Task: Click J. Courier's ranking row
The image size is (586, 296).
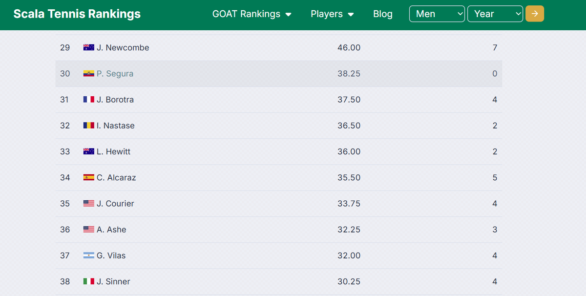Action: [x=278, y=203]
